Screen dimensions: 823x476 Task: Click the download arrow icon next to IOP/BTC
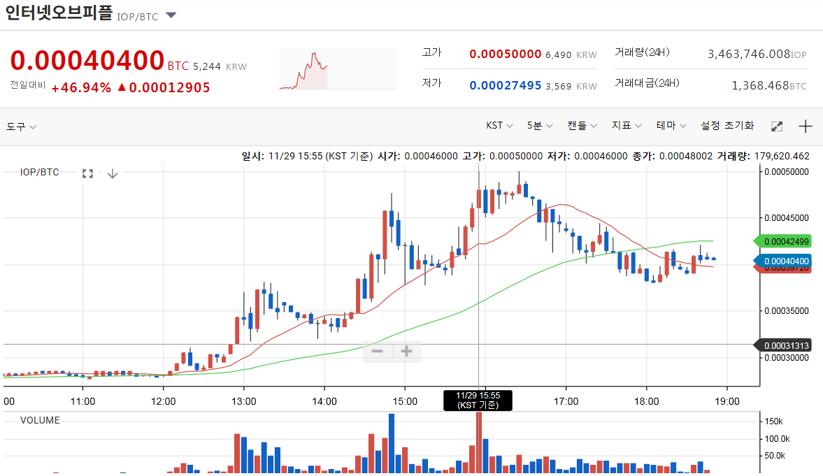click(112, 173)
